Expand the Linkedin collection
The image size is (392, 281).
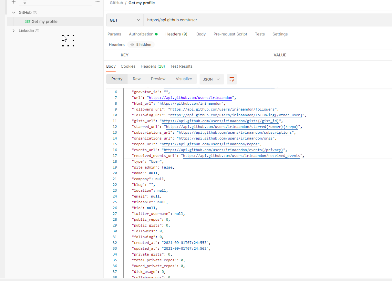coord(14,30)
